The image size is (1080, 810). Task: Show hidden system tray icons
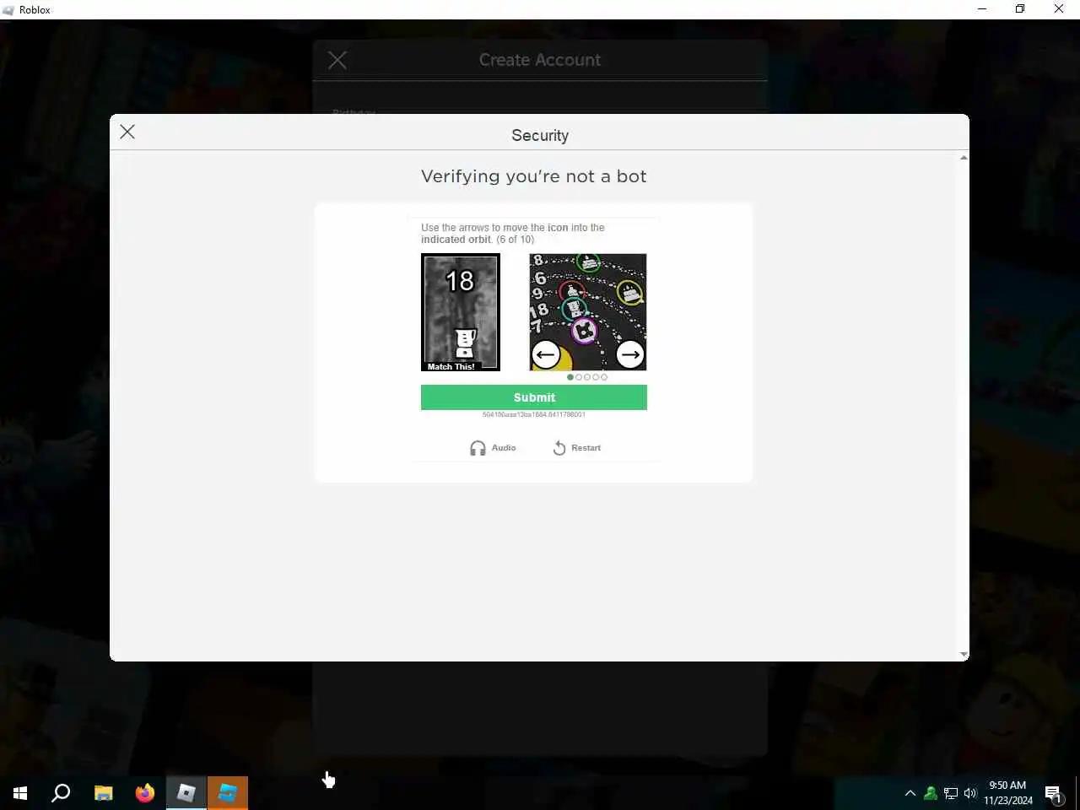point(910,793)
